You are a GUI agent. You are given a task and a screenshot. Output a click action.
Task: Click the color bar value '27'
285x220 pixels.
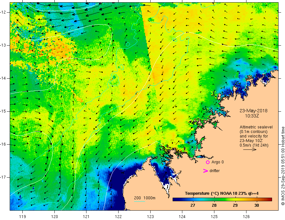coord(193,205)
